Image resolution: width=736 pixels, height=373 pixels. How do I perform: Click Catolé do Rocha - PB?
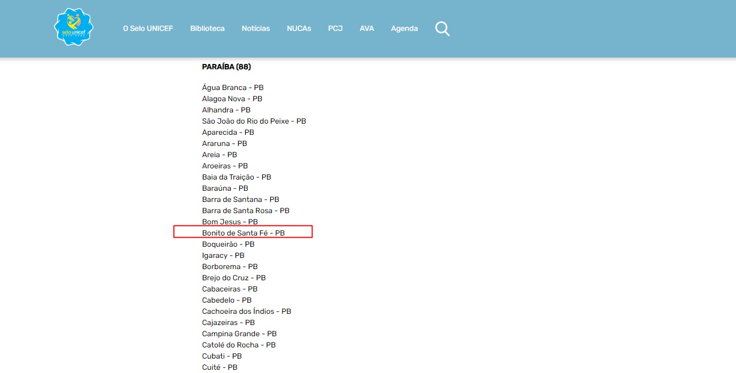tap(239, 345)
